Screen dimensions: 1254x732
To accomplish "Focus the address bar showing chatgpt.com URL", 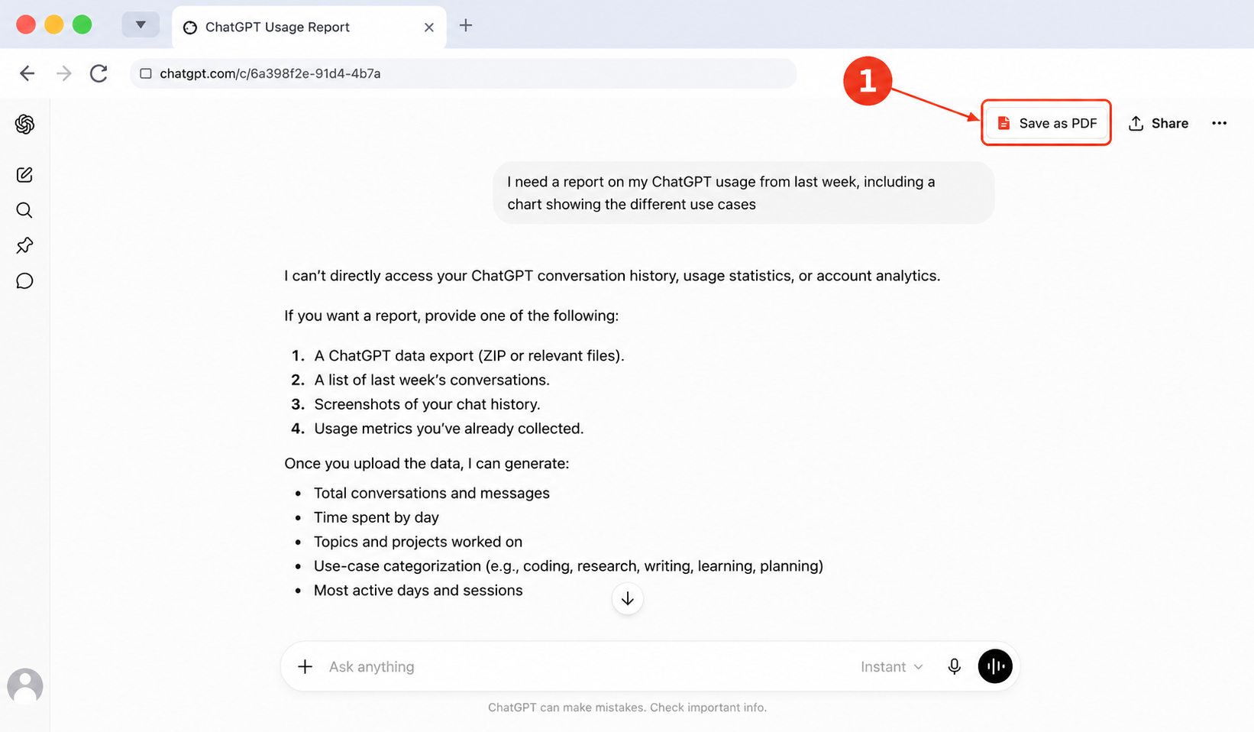I will (x=463, y=73).
